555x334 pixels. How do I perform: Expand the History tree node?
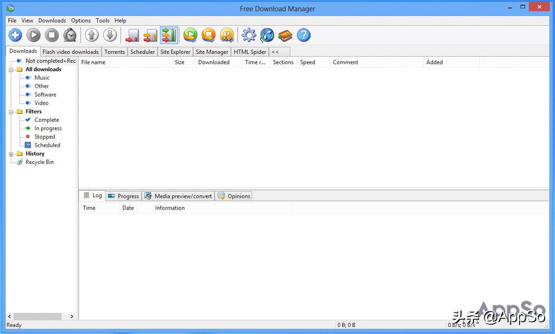click(x=11, y=154)
